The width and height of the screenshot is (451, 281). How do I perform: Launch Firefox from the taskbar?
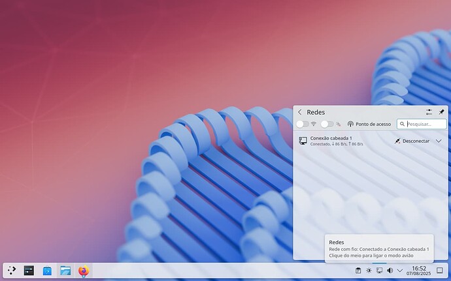[x=83, y=271]
